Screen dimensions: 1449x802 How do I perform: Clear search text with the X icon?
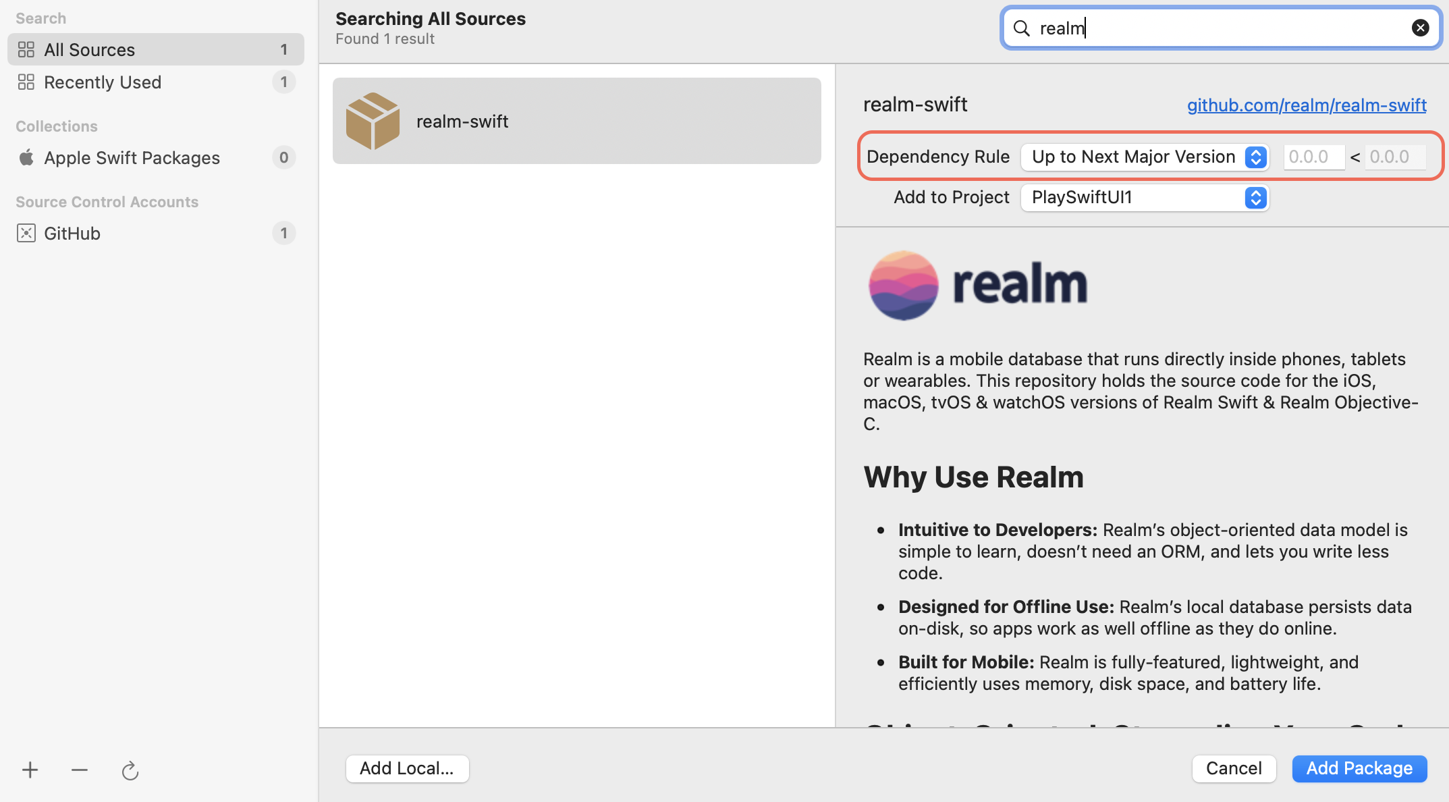pos(1420,28)
